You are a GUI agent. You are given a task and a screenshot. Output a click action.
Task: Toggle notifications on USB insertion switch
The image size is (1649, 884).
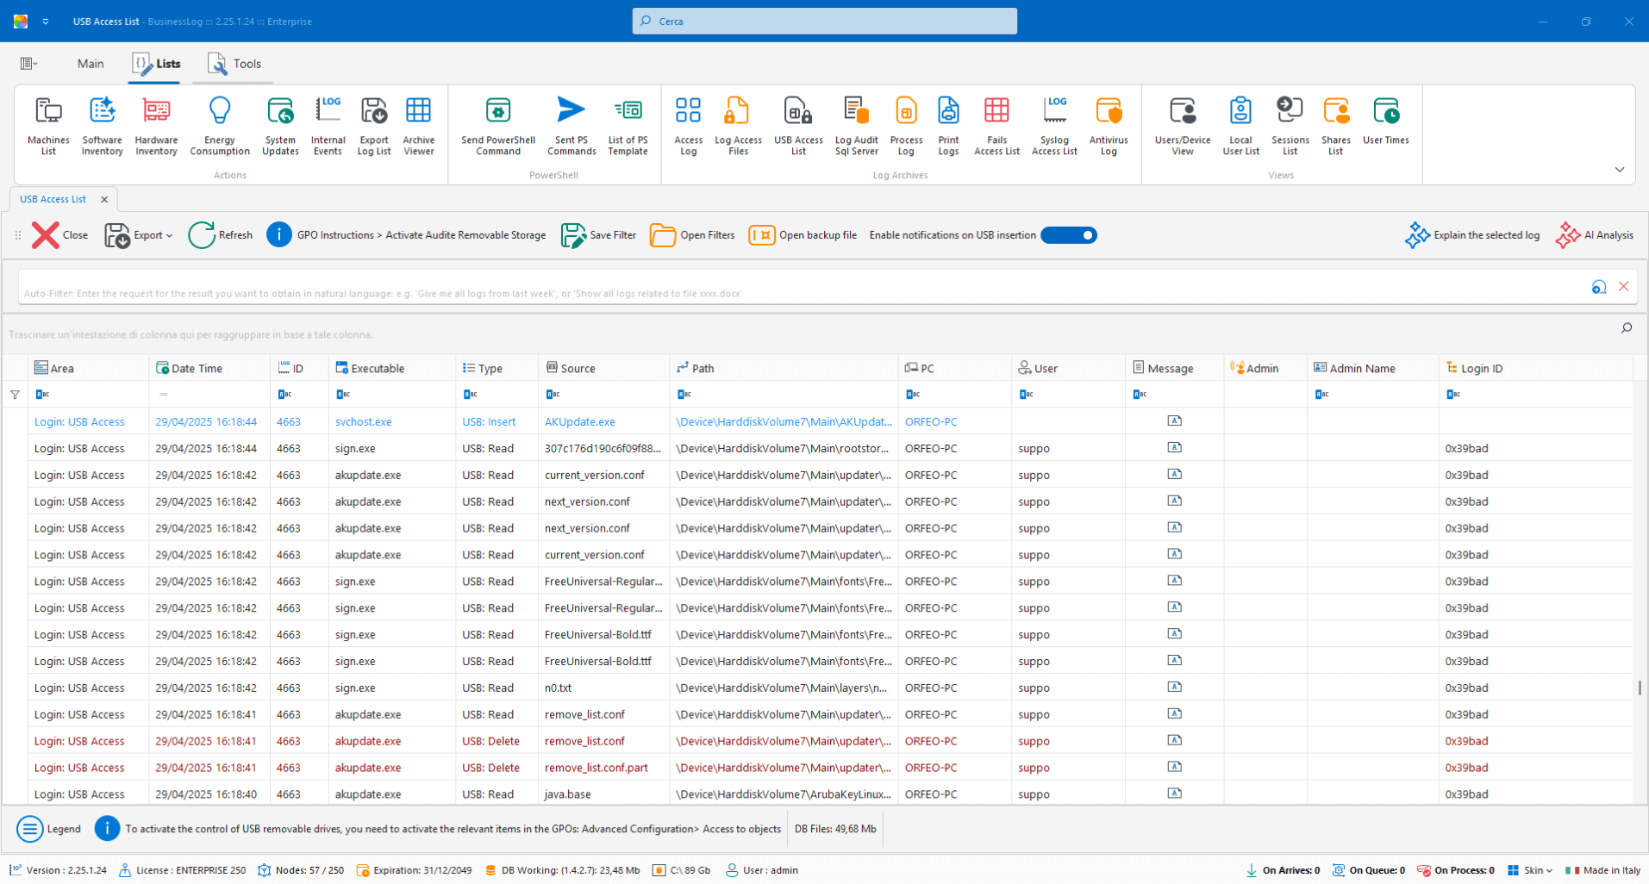click(1069, 235)
